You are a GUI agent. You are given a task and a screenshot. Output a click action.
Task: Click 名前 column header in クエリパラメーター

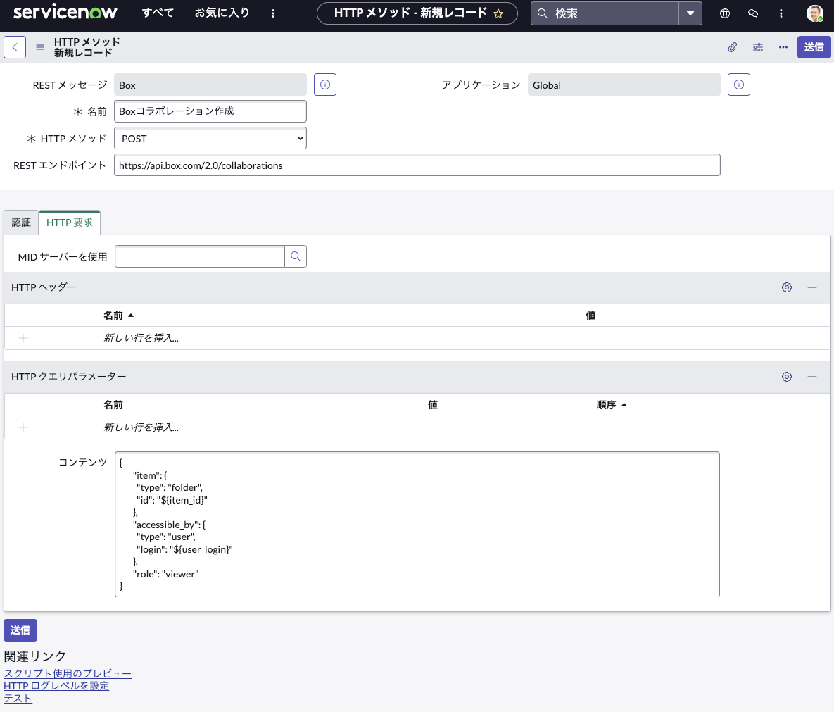pos(113,405)
